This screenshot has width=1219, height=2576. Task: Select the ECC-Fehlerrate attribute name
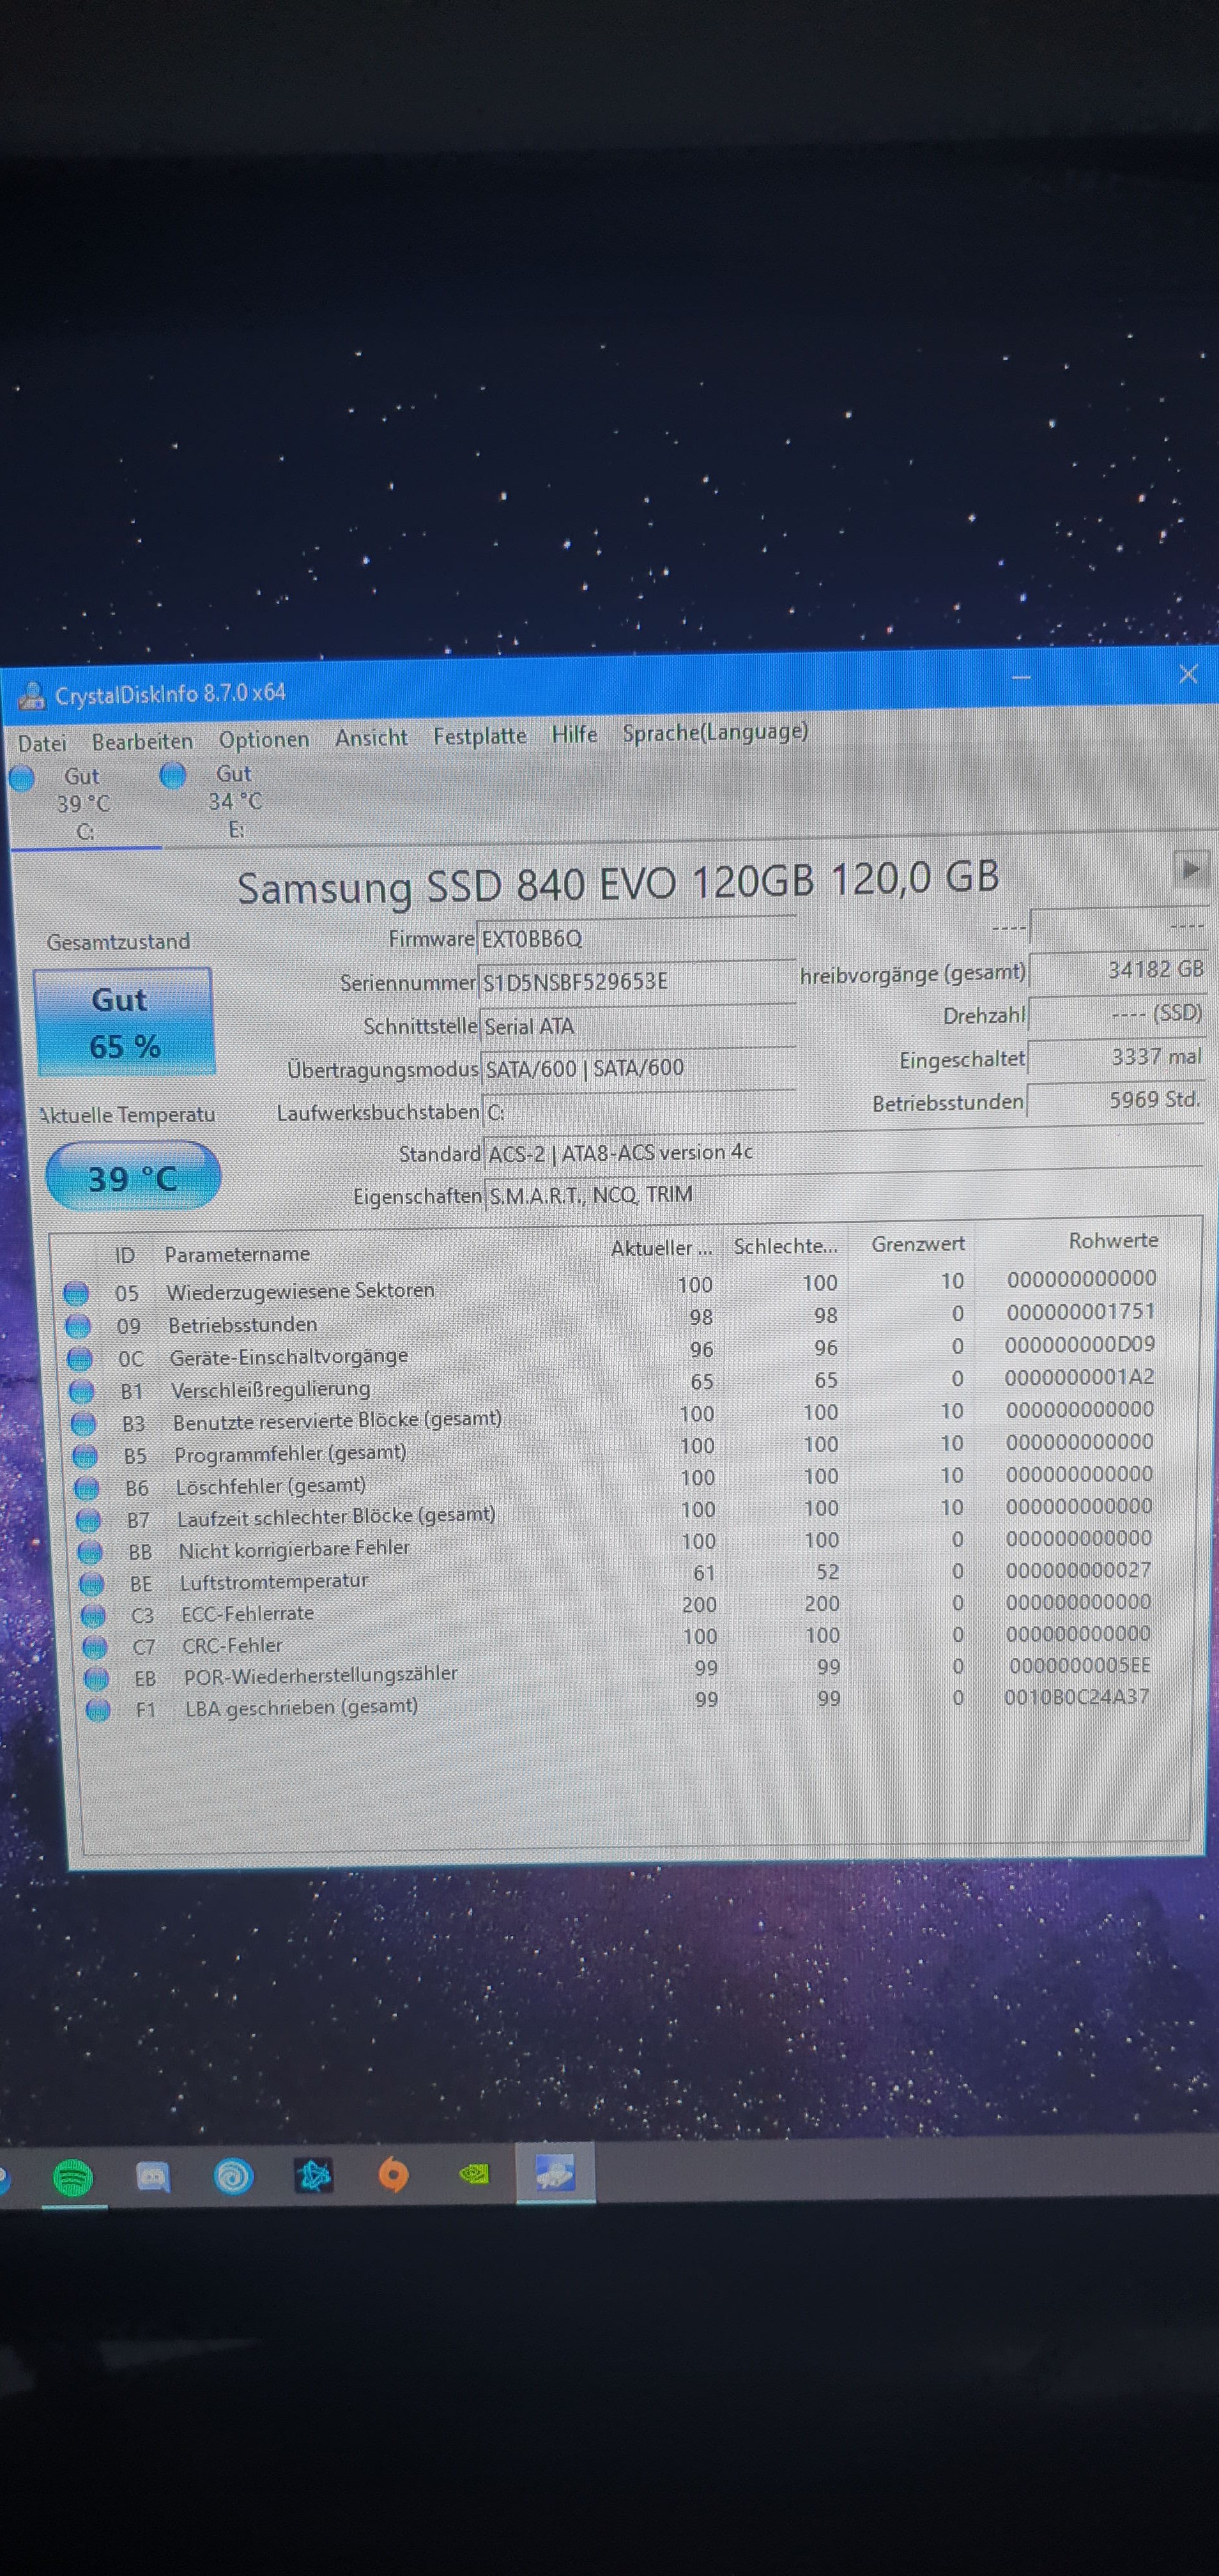pyautogui.click(x=247, y=1613)
